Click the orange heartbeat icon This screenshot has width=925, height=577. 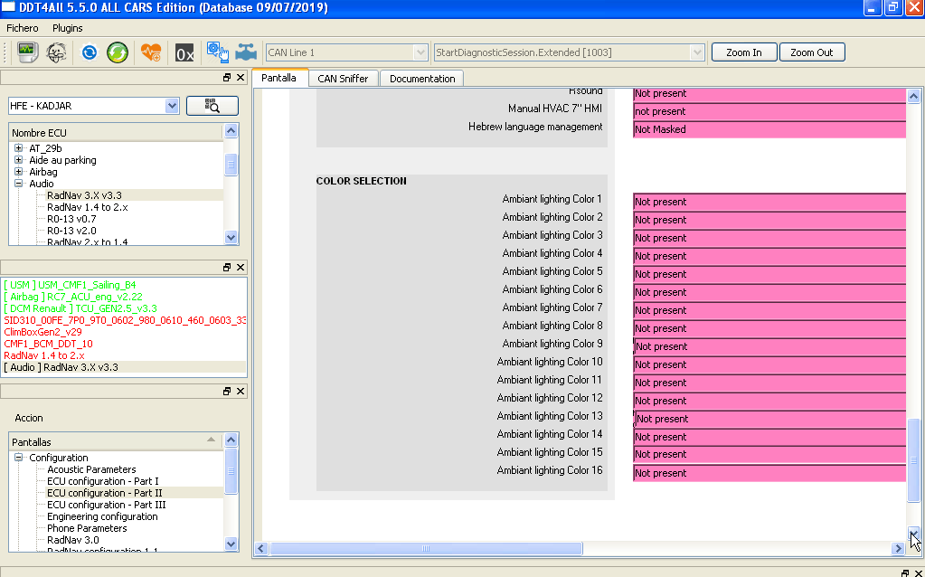(x=151, y=52)
